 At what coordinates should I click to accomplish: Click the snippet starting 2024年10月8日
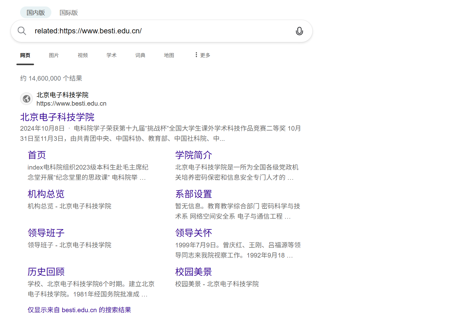coord(161,133)
